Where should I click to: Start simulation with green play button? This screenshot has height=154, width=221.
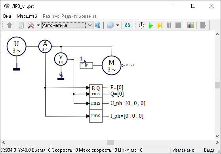[x=151, y=25]
